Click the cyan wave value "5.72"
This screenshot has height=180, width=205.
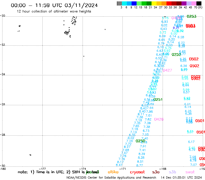[x=163, y=33]
